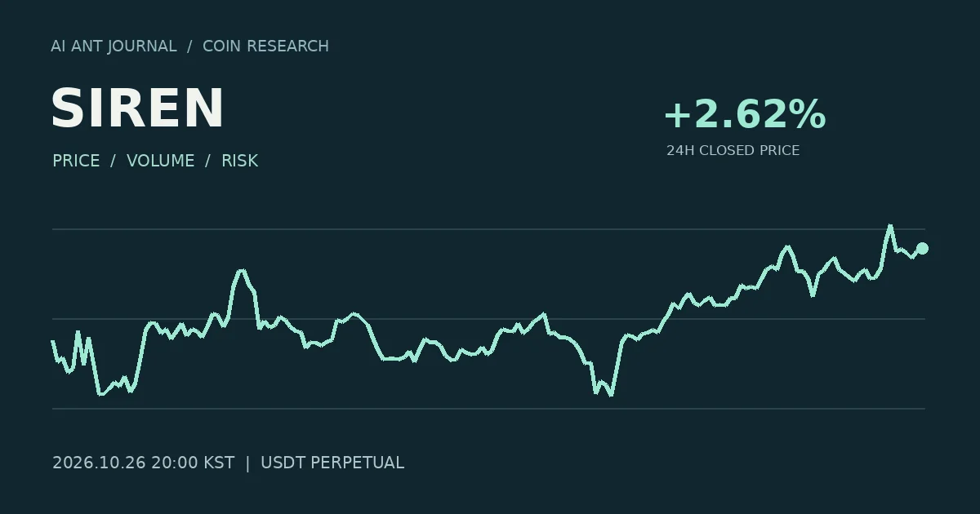Select the bottom horizontal gridline of the chart
Viewport: 980px width, 514px height.
coord(488,409)
